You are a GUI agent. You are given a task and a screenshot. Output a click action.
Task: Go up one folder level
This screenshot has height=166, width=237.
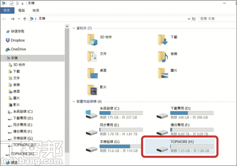point(24,19)
